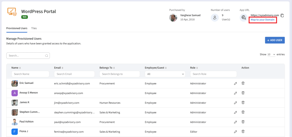The height and width of the screenshot is (137, 292).
Task: Delete Fiona J's user entry
Action: coord(243,132)
